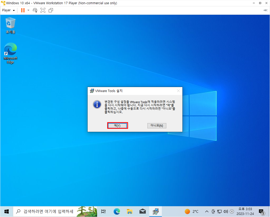Click the VMware Tools 설치 title icon

[x=92, y=91]
